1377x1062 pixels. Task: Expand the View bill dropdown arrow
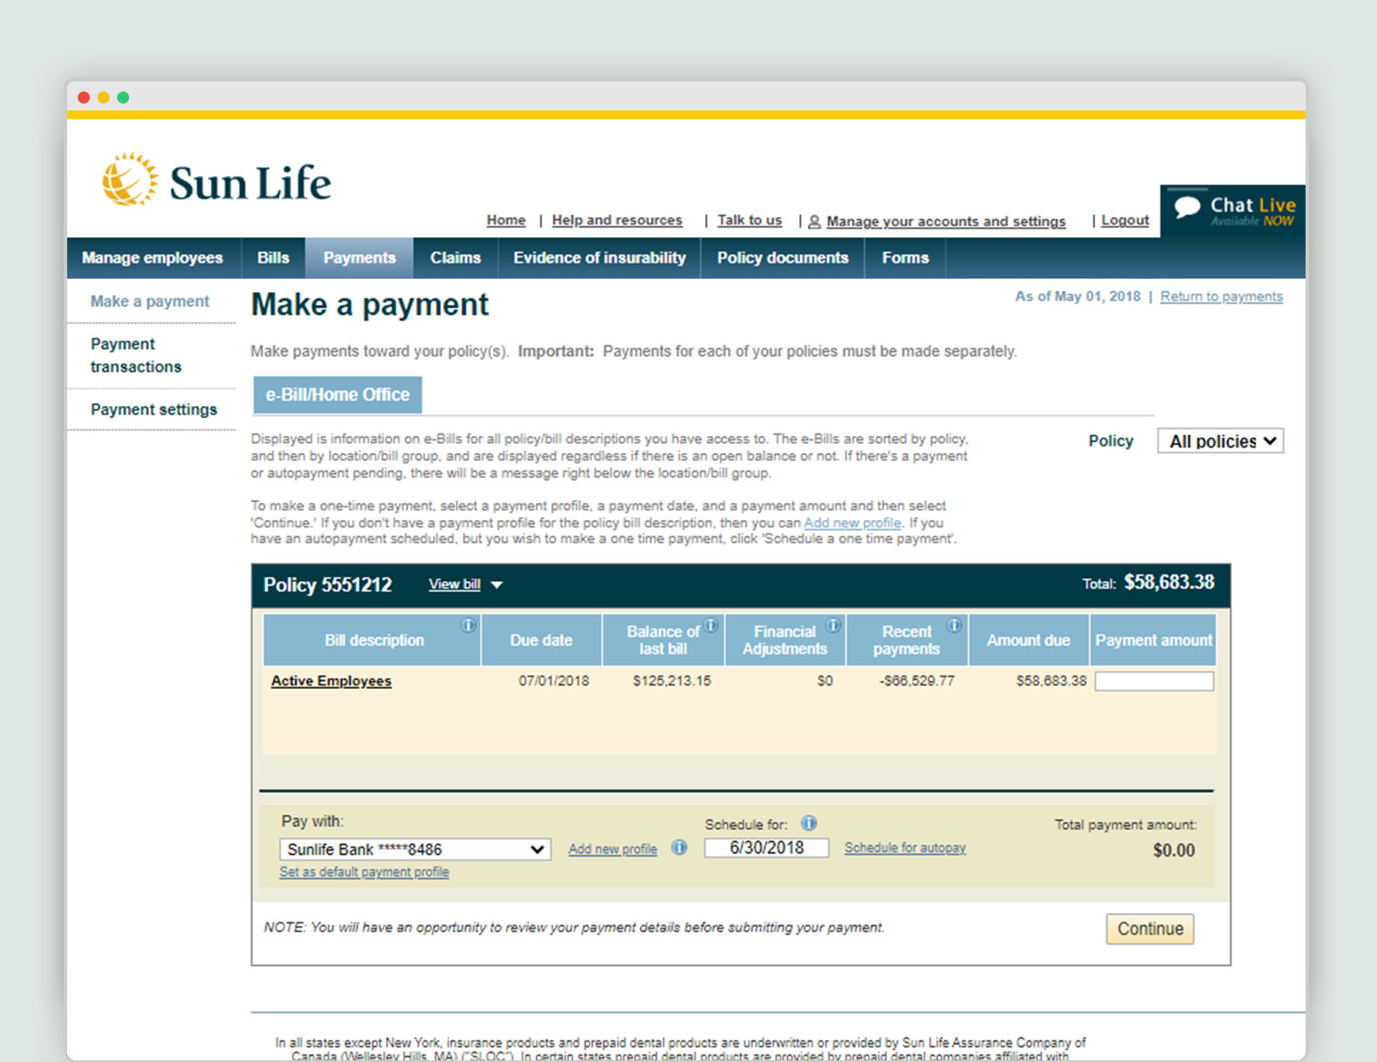coord(497,585)
